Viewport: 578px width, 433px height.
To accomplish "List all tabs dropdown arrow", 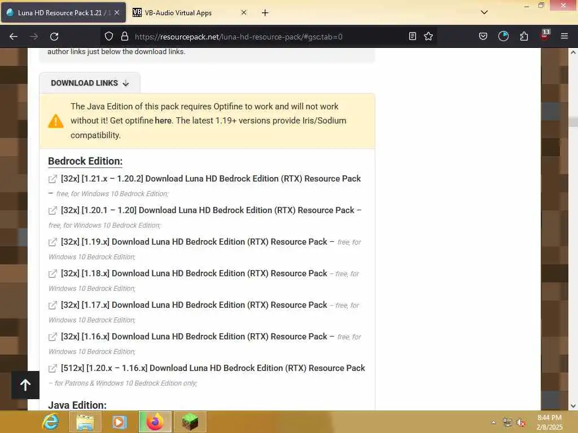I will [484, 12].
